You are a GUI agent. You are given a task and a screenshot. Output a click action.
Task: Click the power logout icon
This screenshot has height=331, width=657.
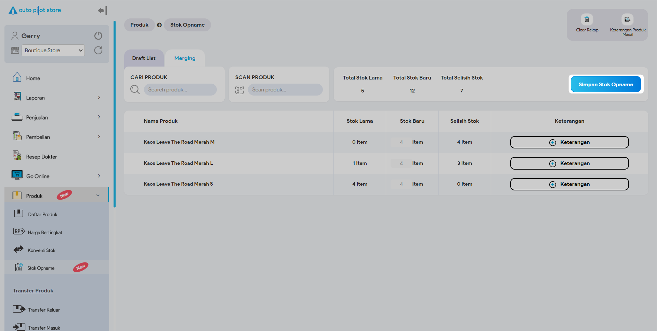[98, 36]
